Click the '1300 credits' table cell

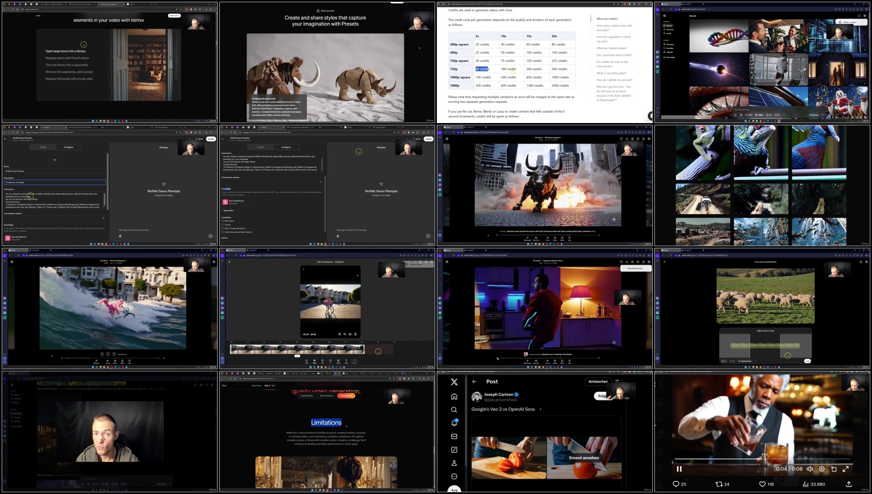pos(537,85)
